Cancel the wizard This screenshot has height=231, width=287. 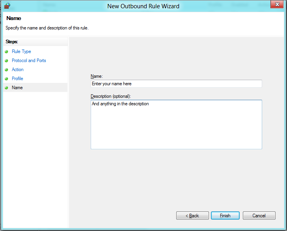pos(259,216)
